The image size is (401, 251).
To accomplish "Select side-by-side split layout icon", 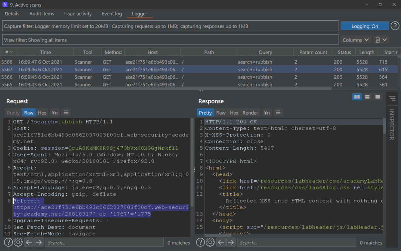I will (x=357, y=97).
